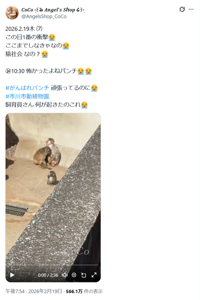200x300 pixels.
Task: Open the #がんばれパンチ hashtag
Action: 27,88
